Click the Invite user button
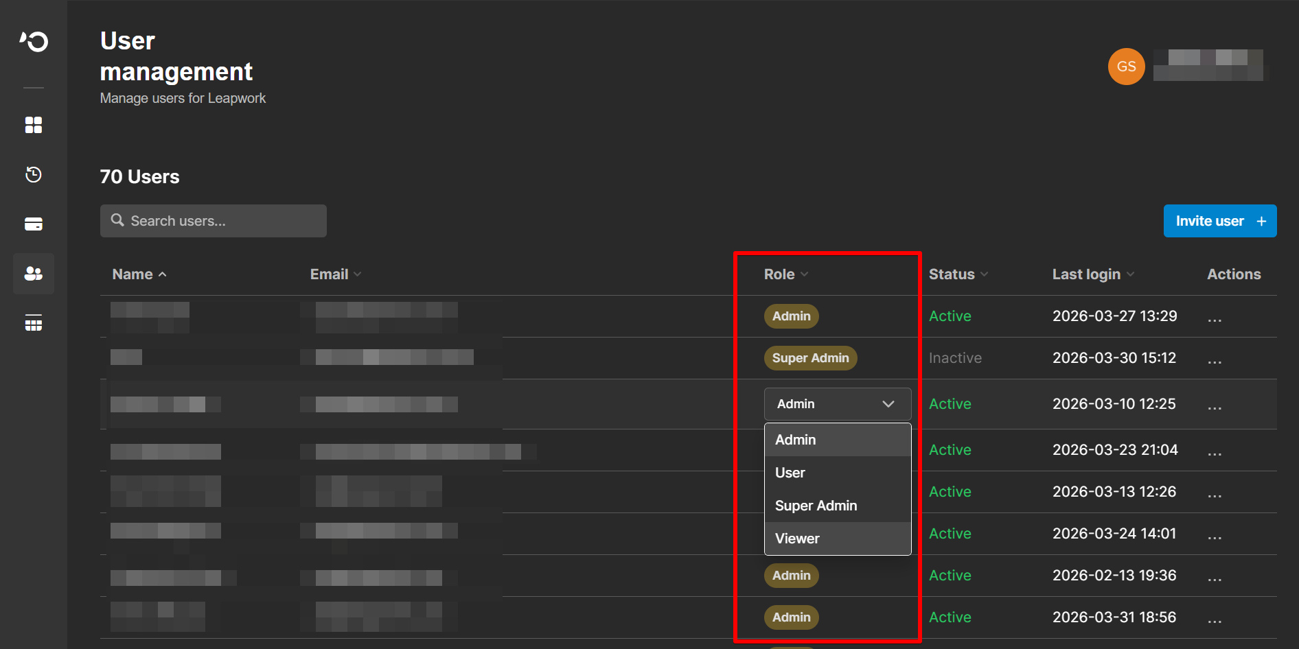The height and width of the screenshot is (649, 1299). coord(1219,221)
